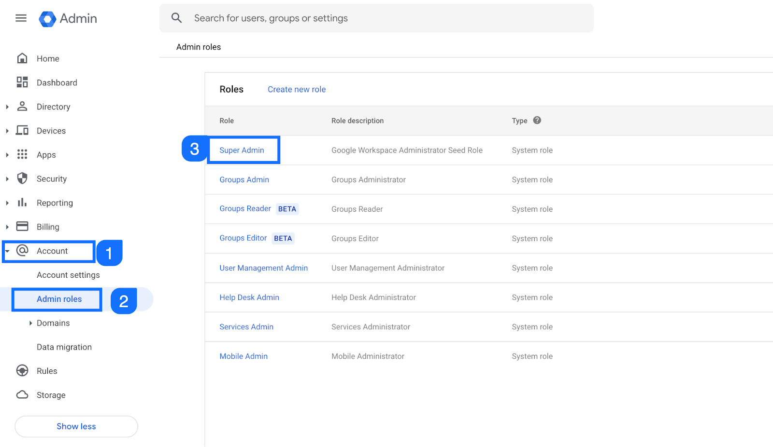Click the Type column help icon

tap(538, 120)
